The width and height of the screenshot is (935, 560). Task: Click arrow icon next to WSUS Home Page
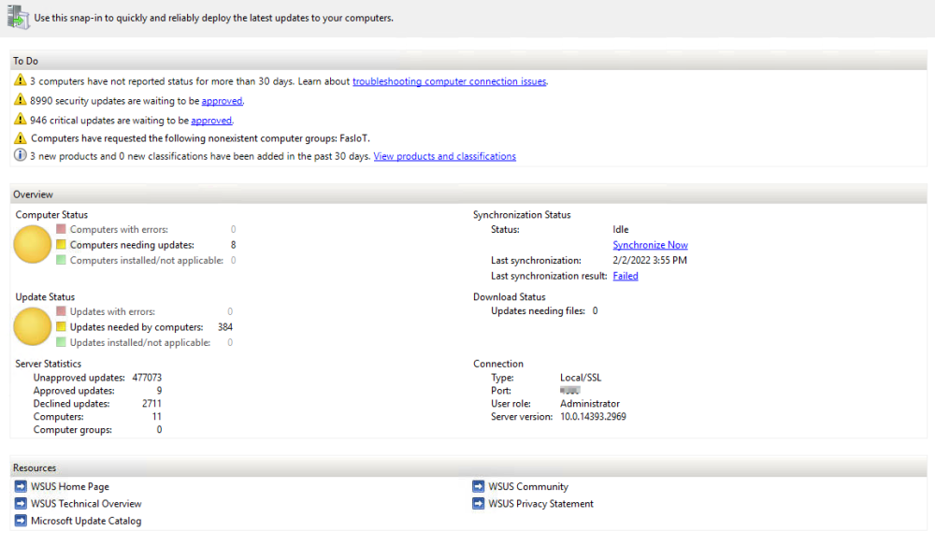21,486
